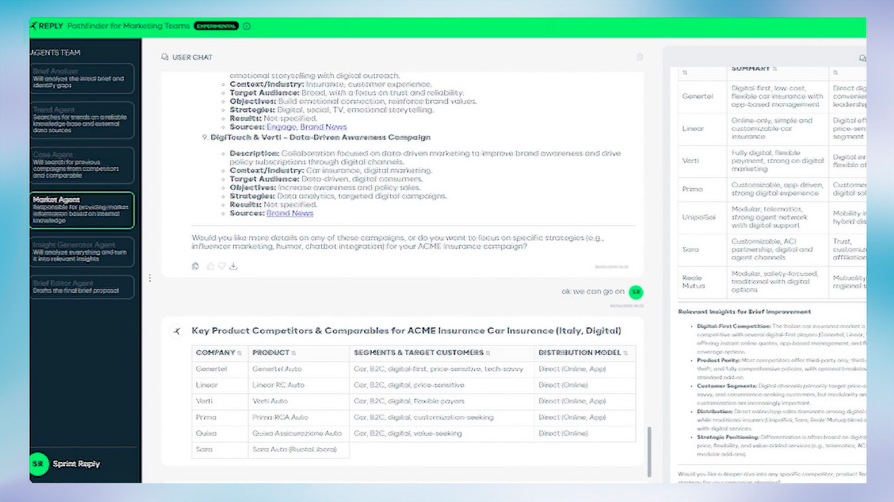
Task: Click the clipboard icon in User Chat header
Action: [x=639, y=58]
